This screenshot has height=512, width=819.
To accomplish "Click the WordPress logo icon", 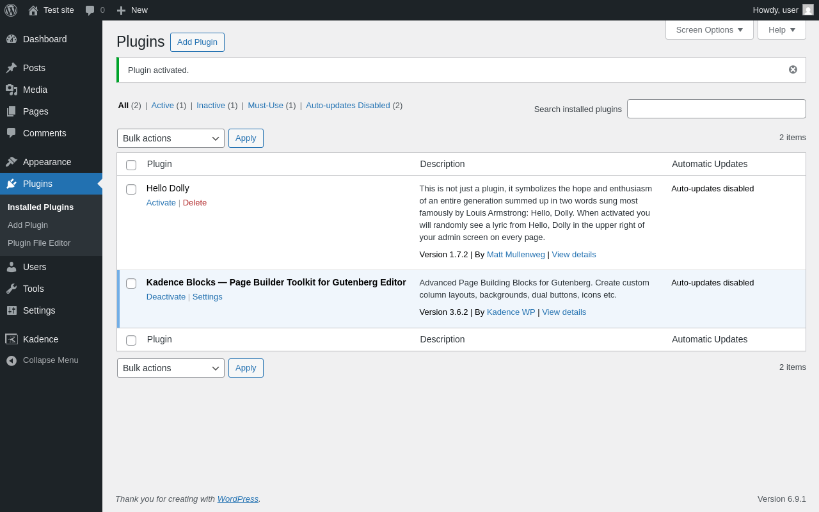I will point(11,10).
